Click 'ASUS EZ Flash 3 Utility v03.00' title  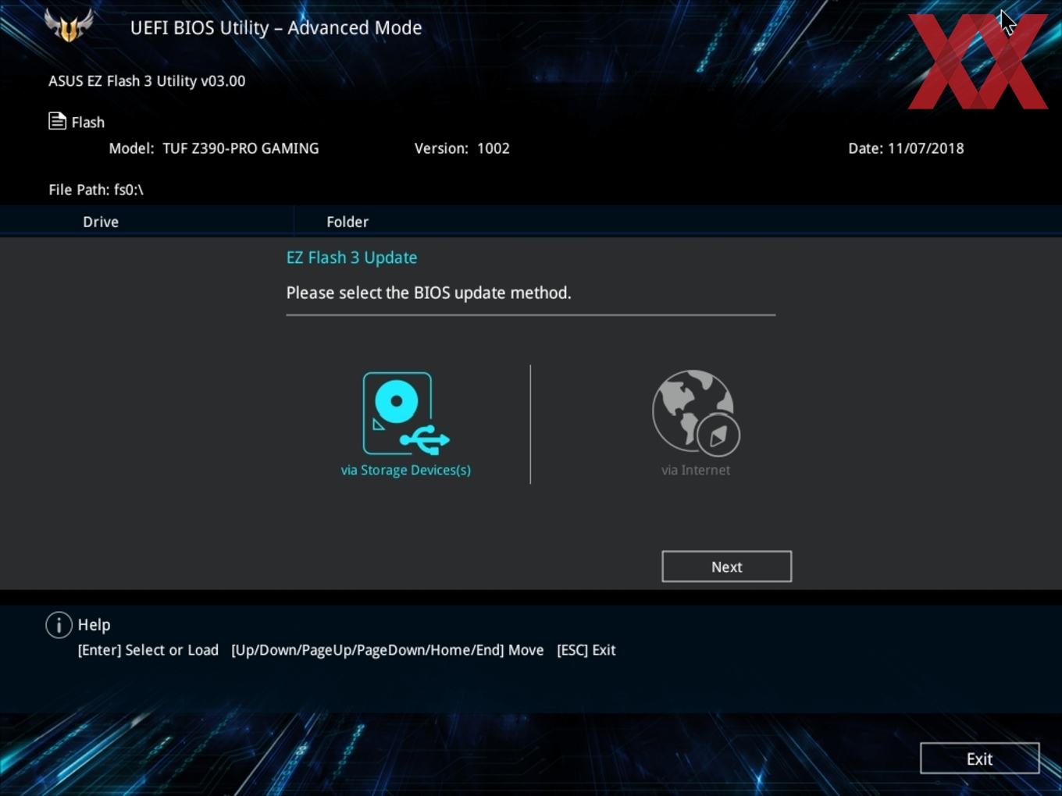[147, 81]
